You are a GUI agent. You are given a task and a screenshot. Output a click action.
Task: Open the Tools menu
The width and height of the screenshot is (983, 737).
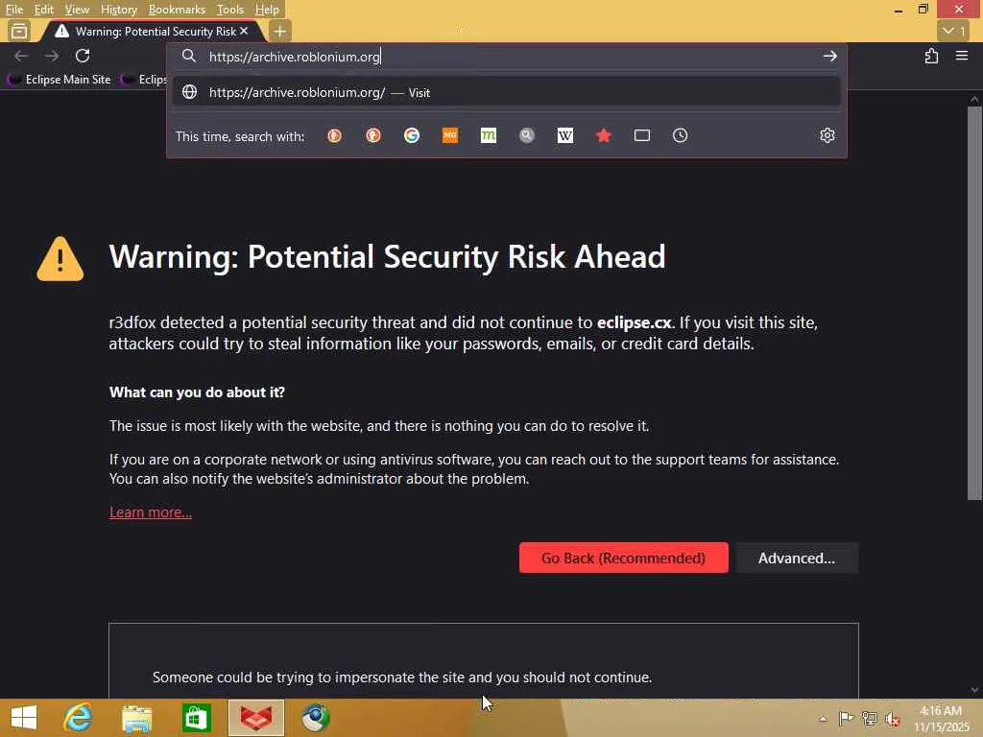230,10
